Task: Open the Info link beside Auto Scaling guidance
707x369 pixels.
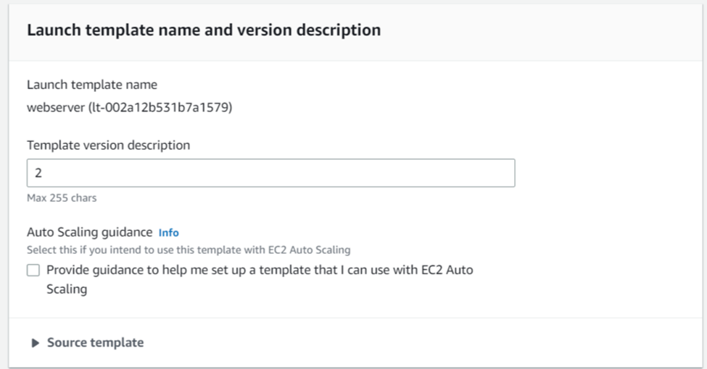Action: pos(169,233)
